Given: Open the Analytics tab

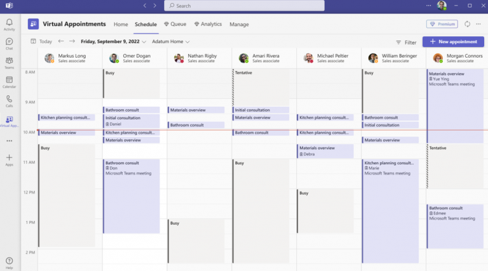Looking at the screenshot, I should pos(208,24).
